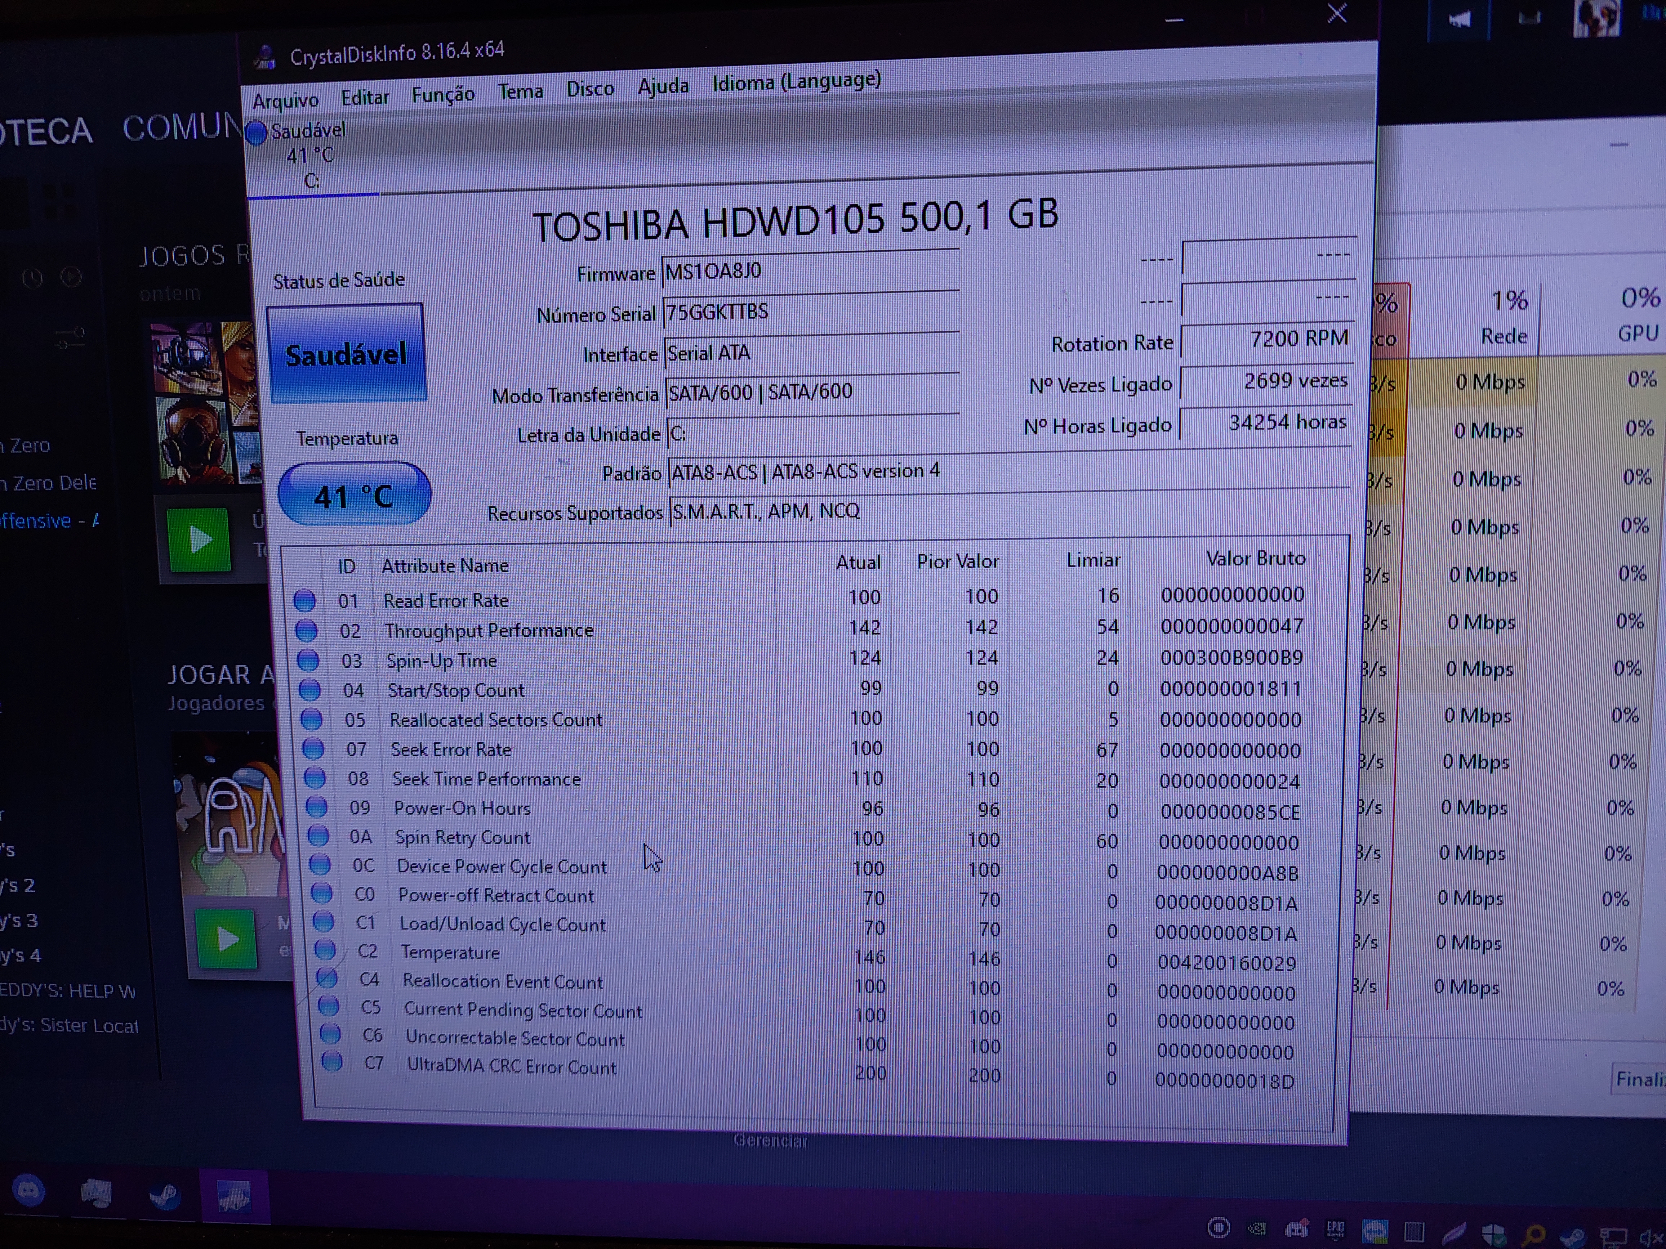Click raw value 00000000018D
This screenshot has width=1666, height=1249.
1225,1081
